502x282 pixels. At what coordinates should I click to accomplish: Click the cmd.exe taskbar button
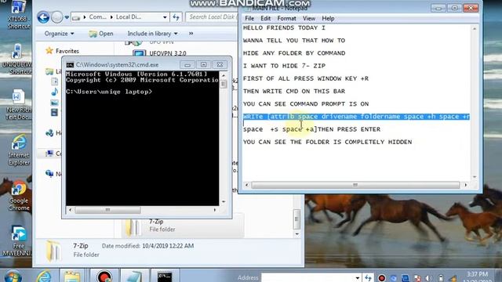tap(165, 277)
